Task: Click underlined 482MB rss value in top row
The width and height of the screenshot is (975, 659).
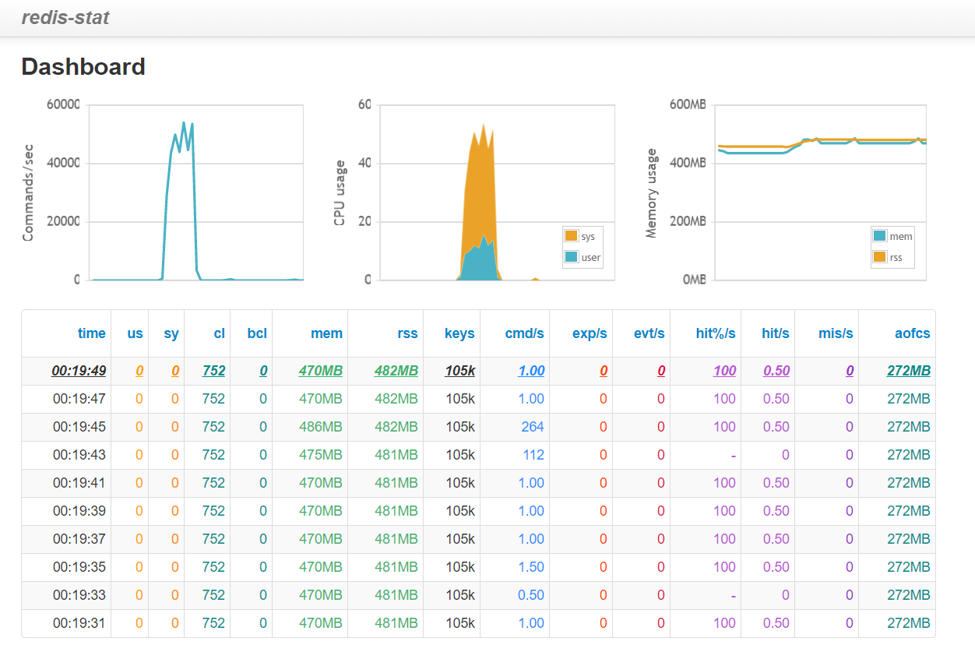Action: click(x=396, y=371)
